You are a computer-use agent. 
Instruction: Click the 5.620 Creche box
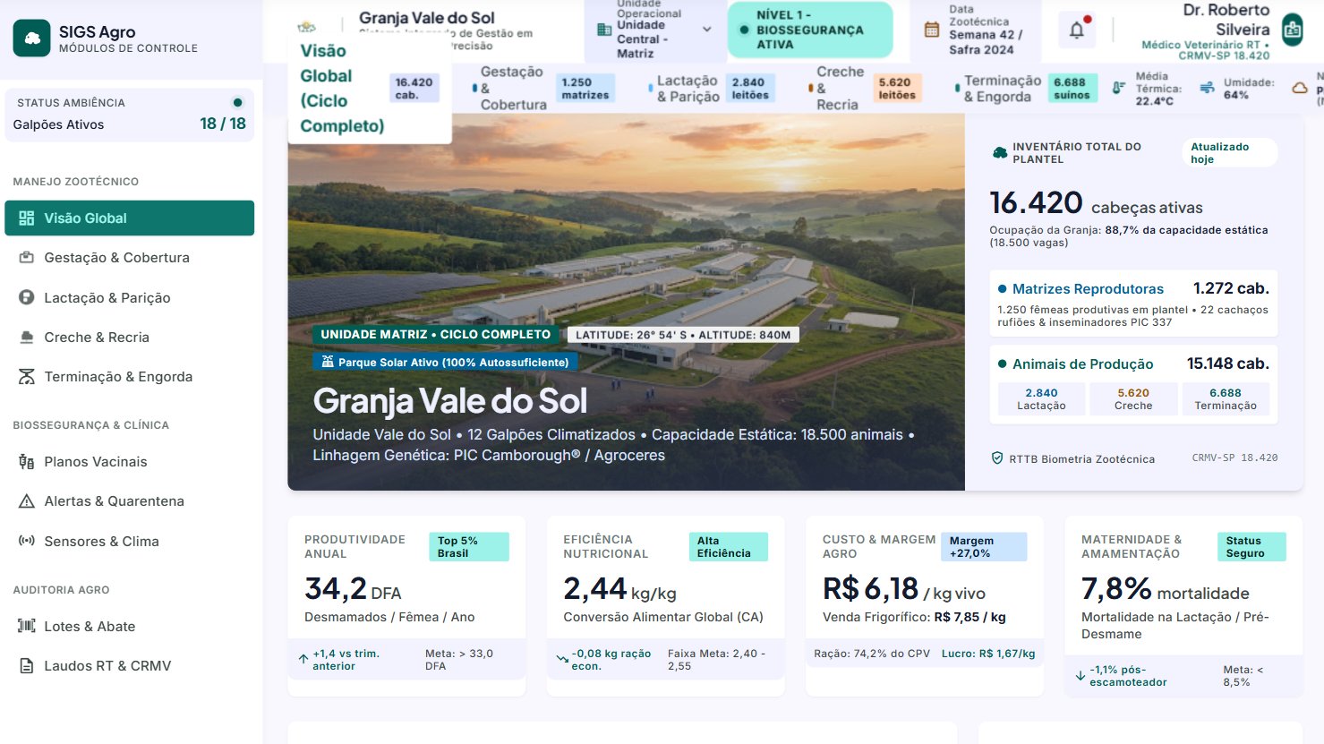click(x=1133, y=398)
